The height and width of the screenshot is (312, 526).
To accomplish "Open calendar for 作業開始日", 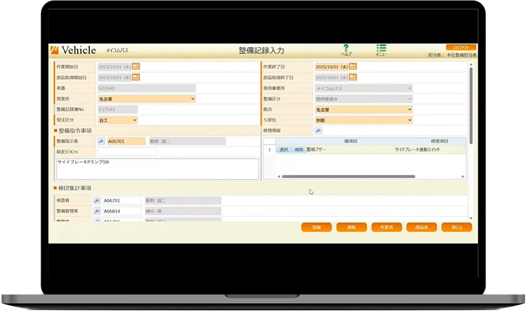I will pos(136,66).
